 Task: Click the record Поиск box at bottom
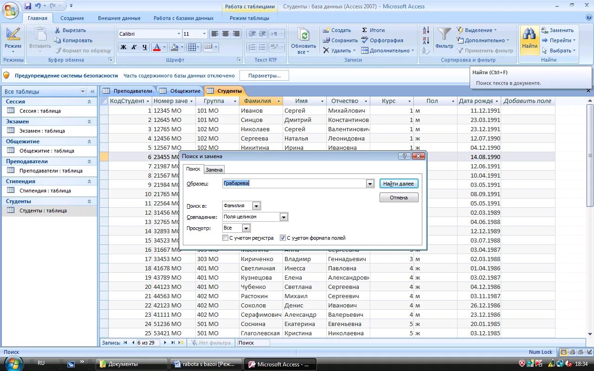[x=253, y=343]
